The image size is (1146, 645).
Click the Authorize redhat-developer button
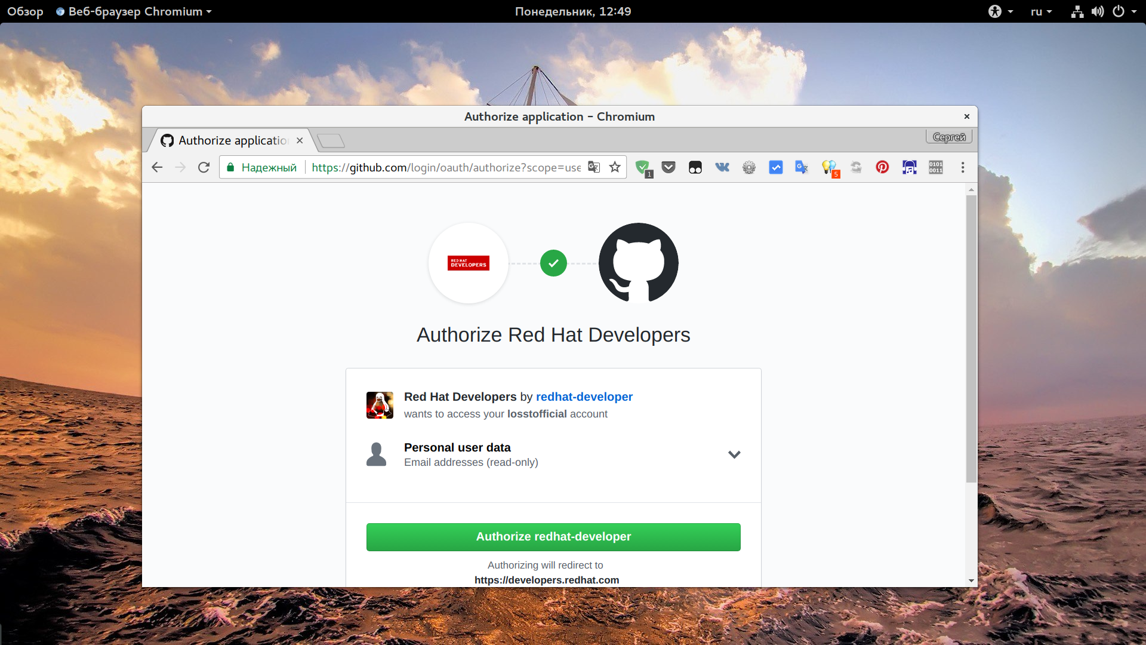tap(553, 536)
